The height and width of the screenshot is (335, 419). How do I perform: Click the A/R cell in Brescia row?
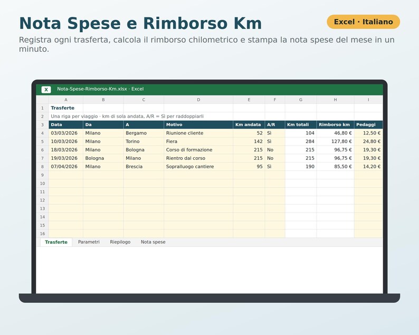point(275,166)
